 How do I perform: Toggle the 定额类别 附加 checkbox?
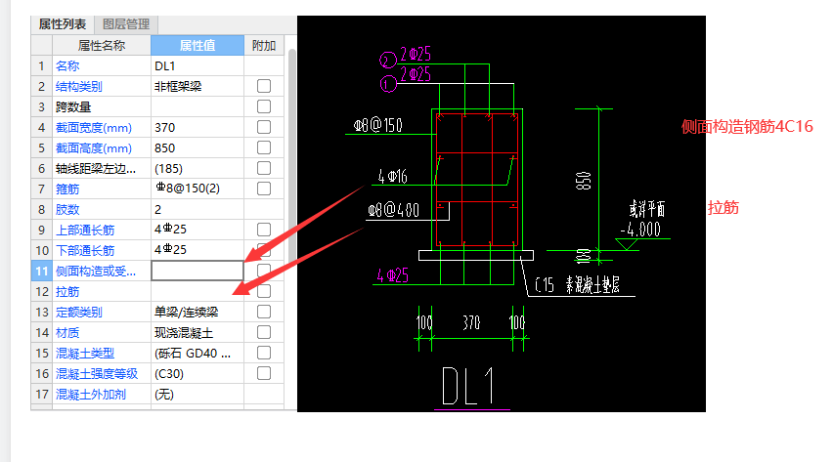coord(264,312)
